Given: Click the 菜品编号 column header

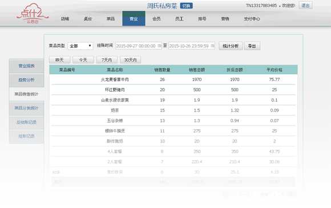Looking at the screenshot, I should (67, 70).
